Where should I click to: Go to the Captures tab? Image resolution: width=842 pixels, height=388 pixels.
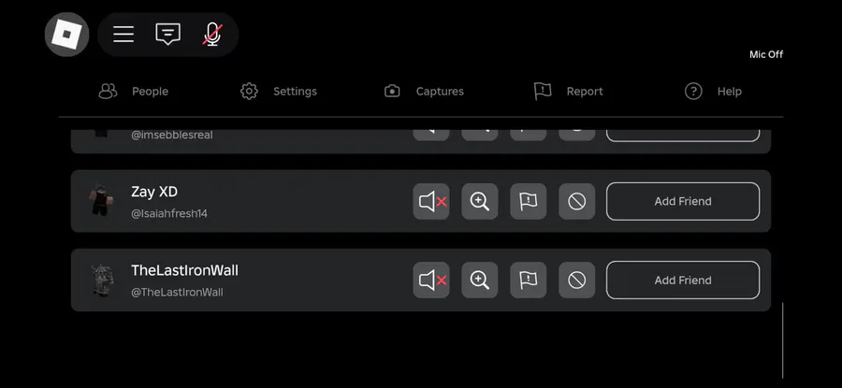click(424, 92)
